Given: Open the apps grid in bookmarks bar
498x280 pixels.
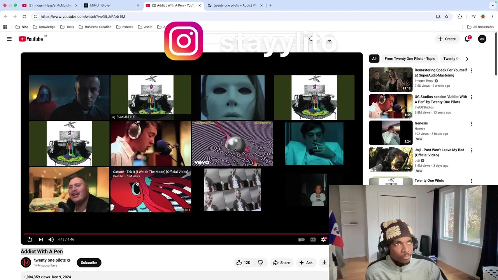Looking at the screenshot, I should (5, 27).
